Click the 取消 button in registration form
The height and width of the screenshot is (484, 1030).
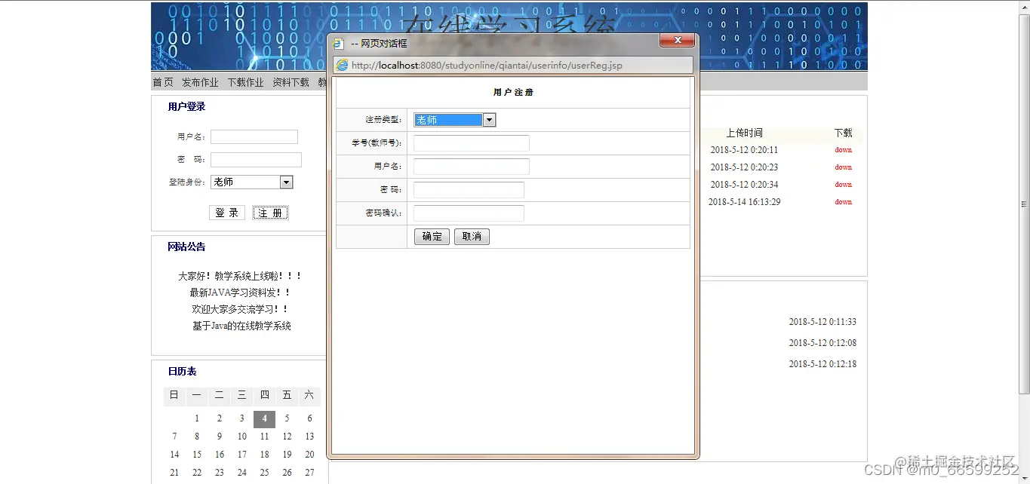click(x=472, y=237)
